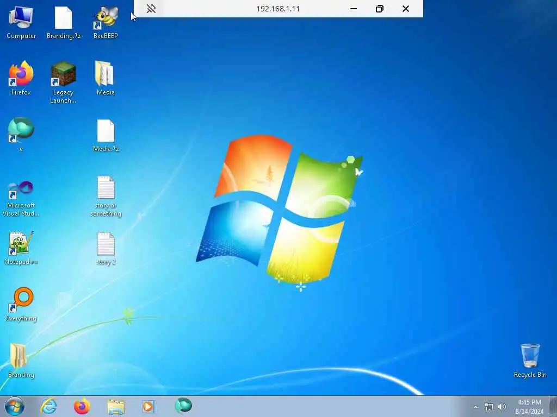Open Windows Media Player from the taskbar
The width and height of the screenshot is (557, 417).
(x=148, y=406)
